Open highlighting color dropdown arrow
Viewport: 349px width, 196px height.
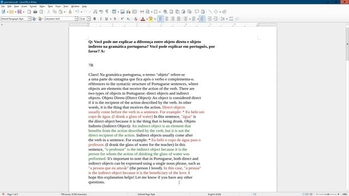tap(155, 19)
